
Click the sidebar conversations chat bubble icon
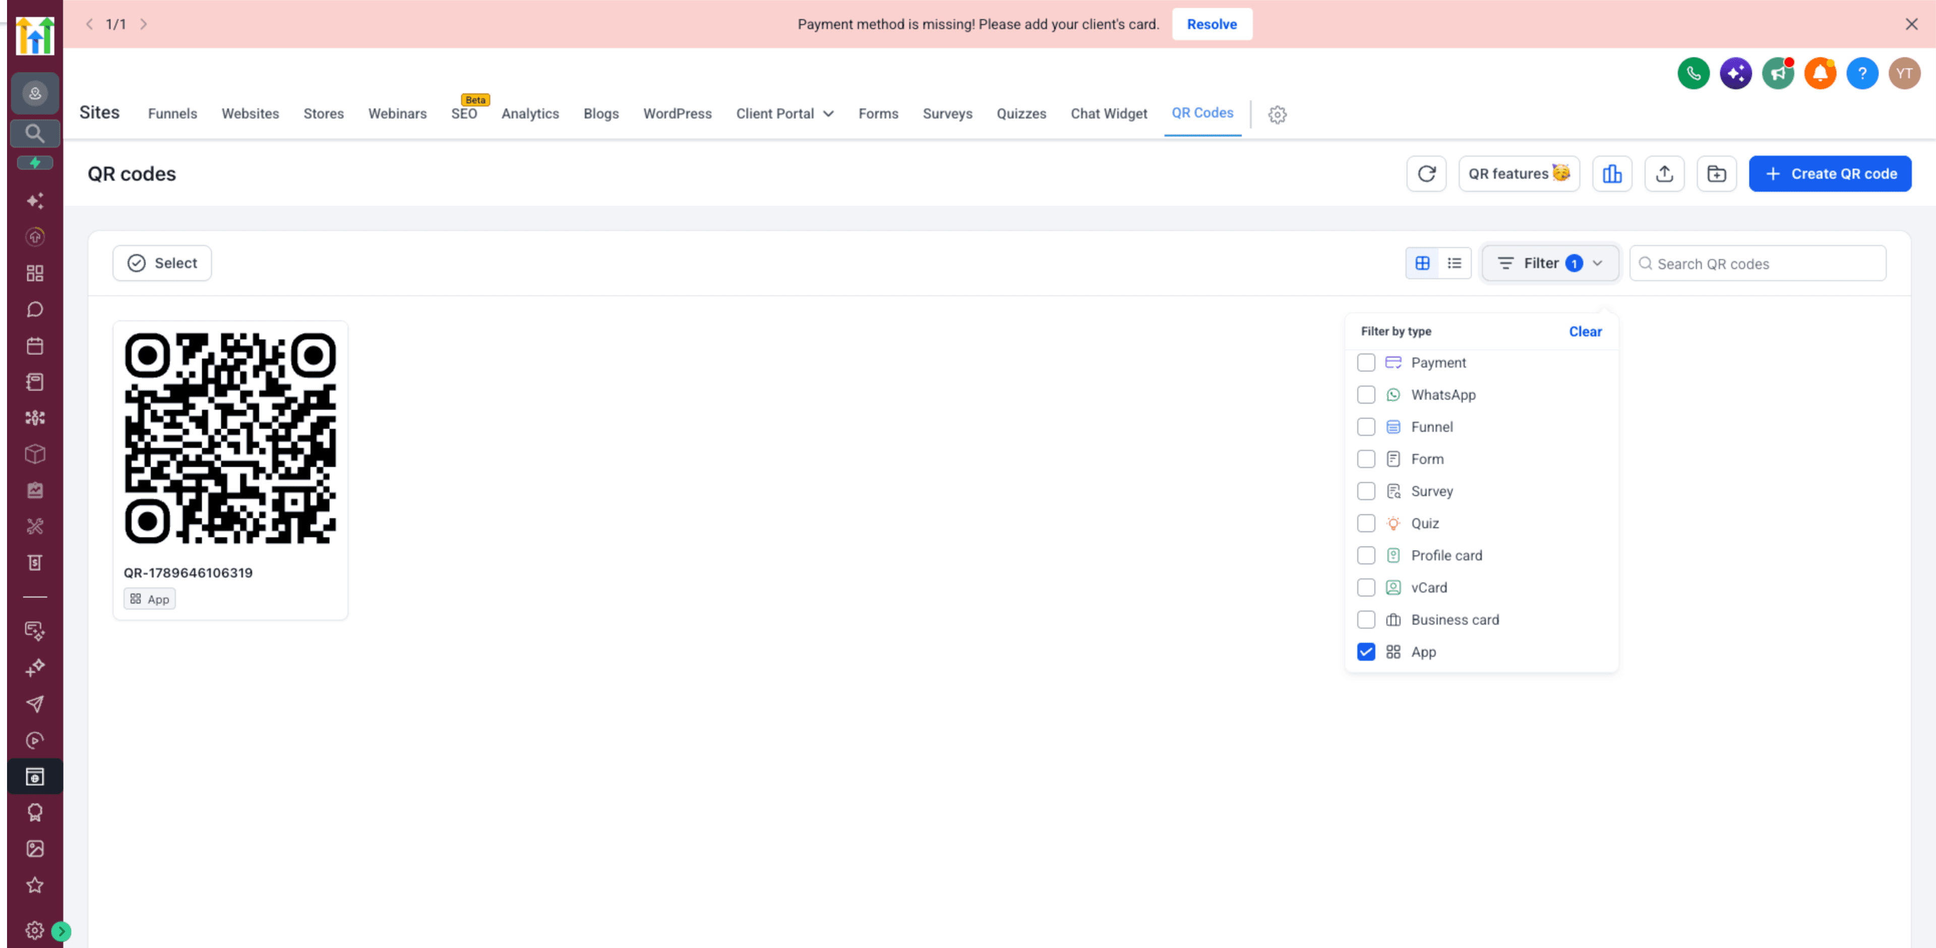pyautogui.click(x=35, y=309)
